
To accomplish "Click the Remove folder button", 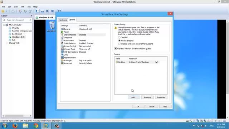I will tap(147, 97).
